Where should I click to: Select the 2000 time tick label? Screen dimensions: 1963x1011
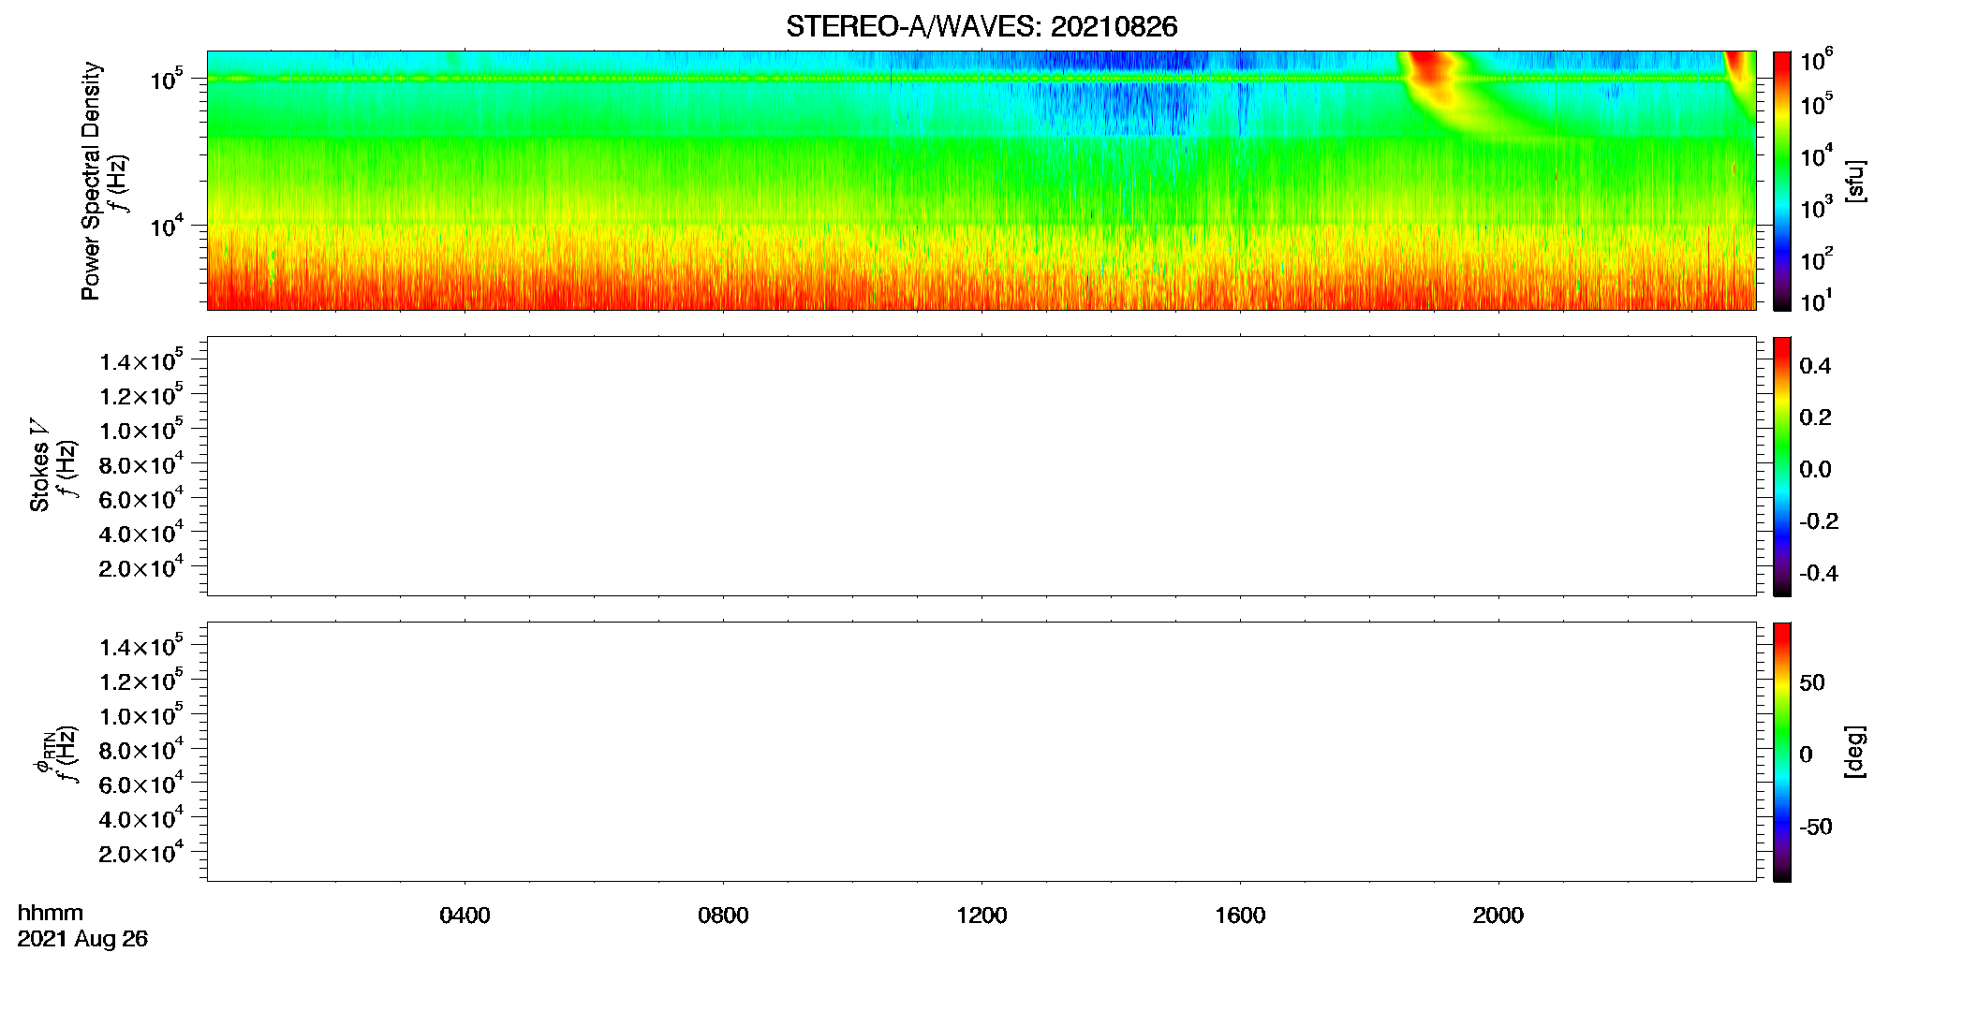pyautogui.click(x=1498, y=916)
